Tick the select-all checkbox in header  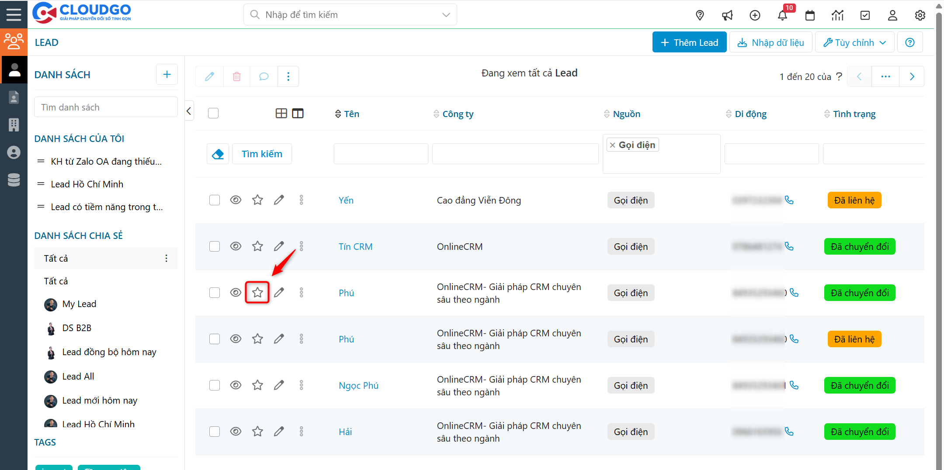click(x=213, y=114)
